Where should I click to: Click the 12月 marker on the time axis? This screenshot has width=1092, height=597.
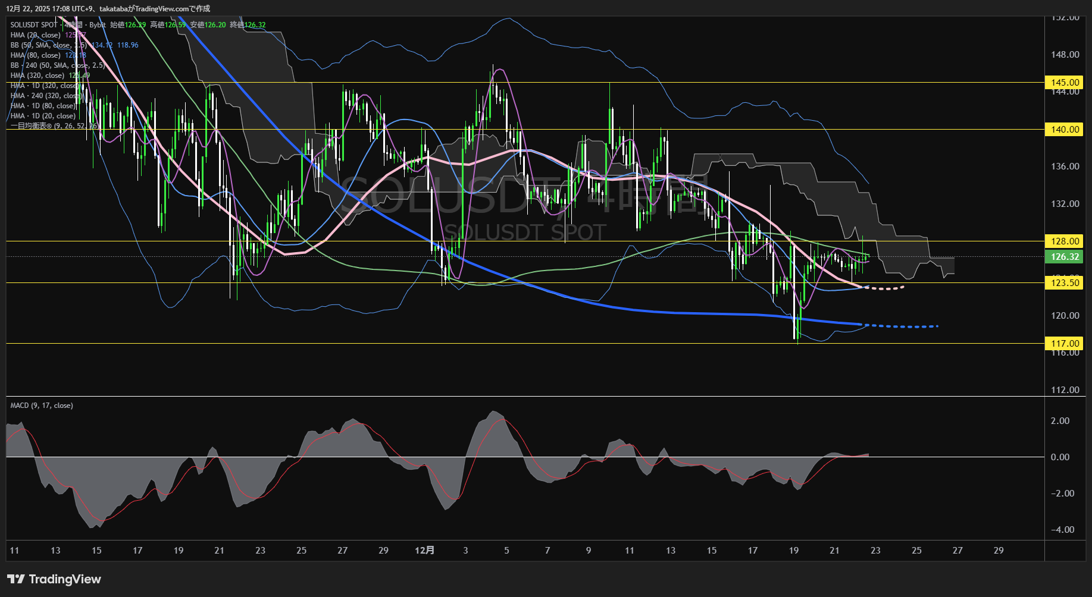point(424,551)
